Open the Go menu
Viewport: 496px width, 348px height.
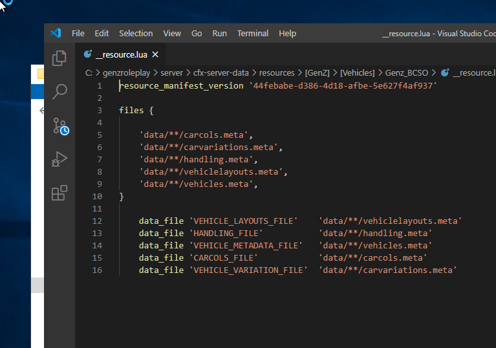[x=197, y=33]
